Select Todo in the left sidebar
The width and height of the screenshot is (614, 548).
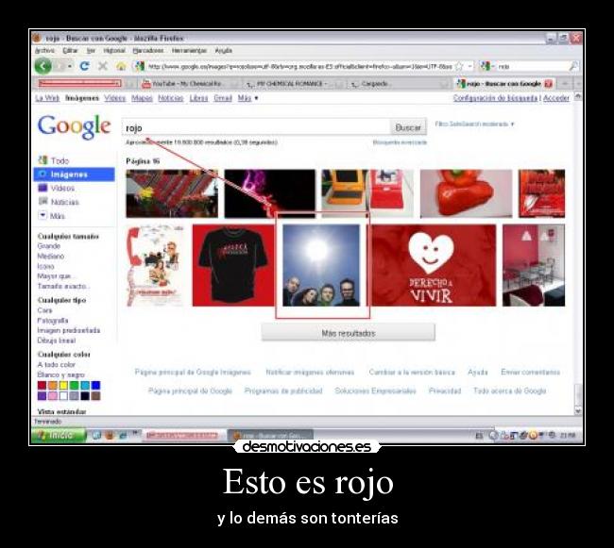[x=54, y=160]
